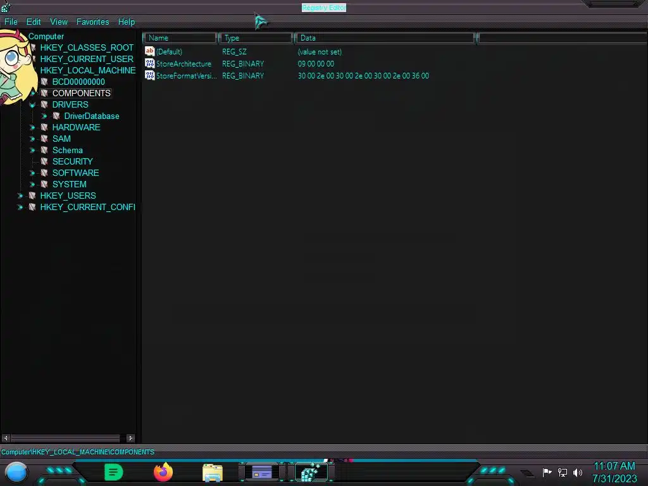
Task: Select the SECURITY key label
Action: pos(72,161)
